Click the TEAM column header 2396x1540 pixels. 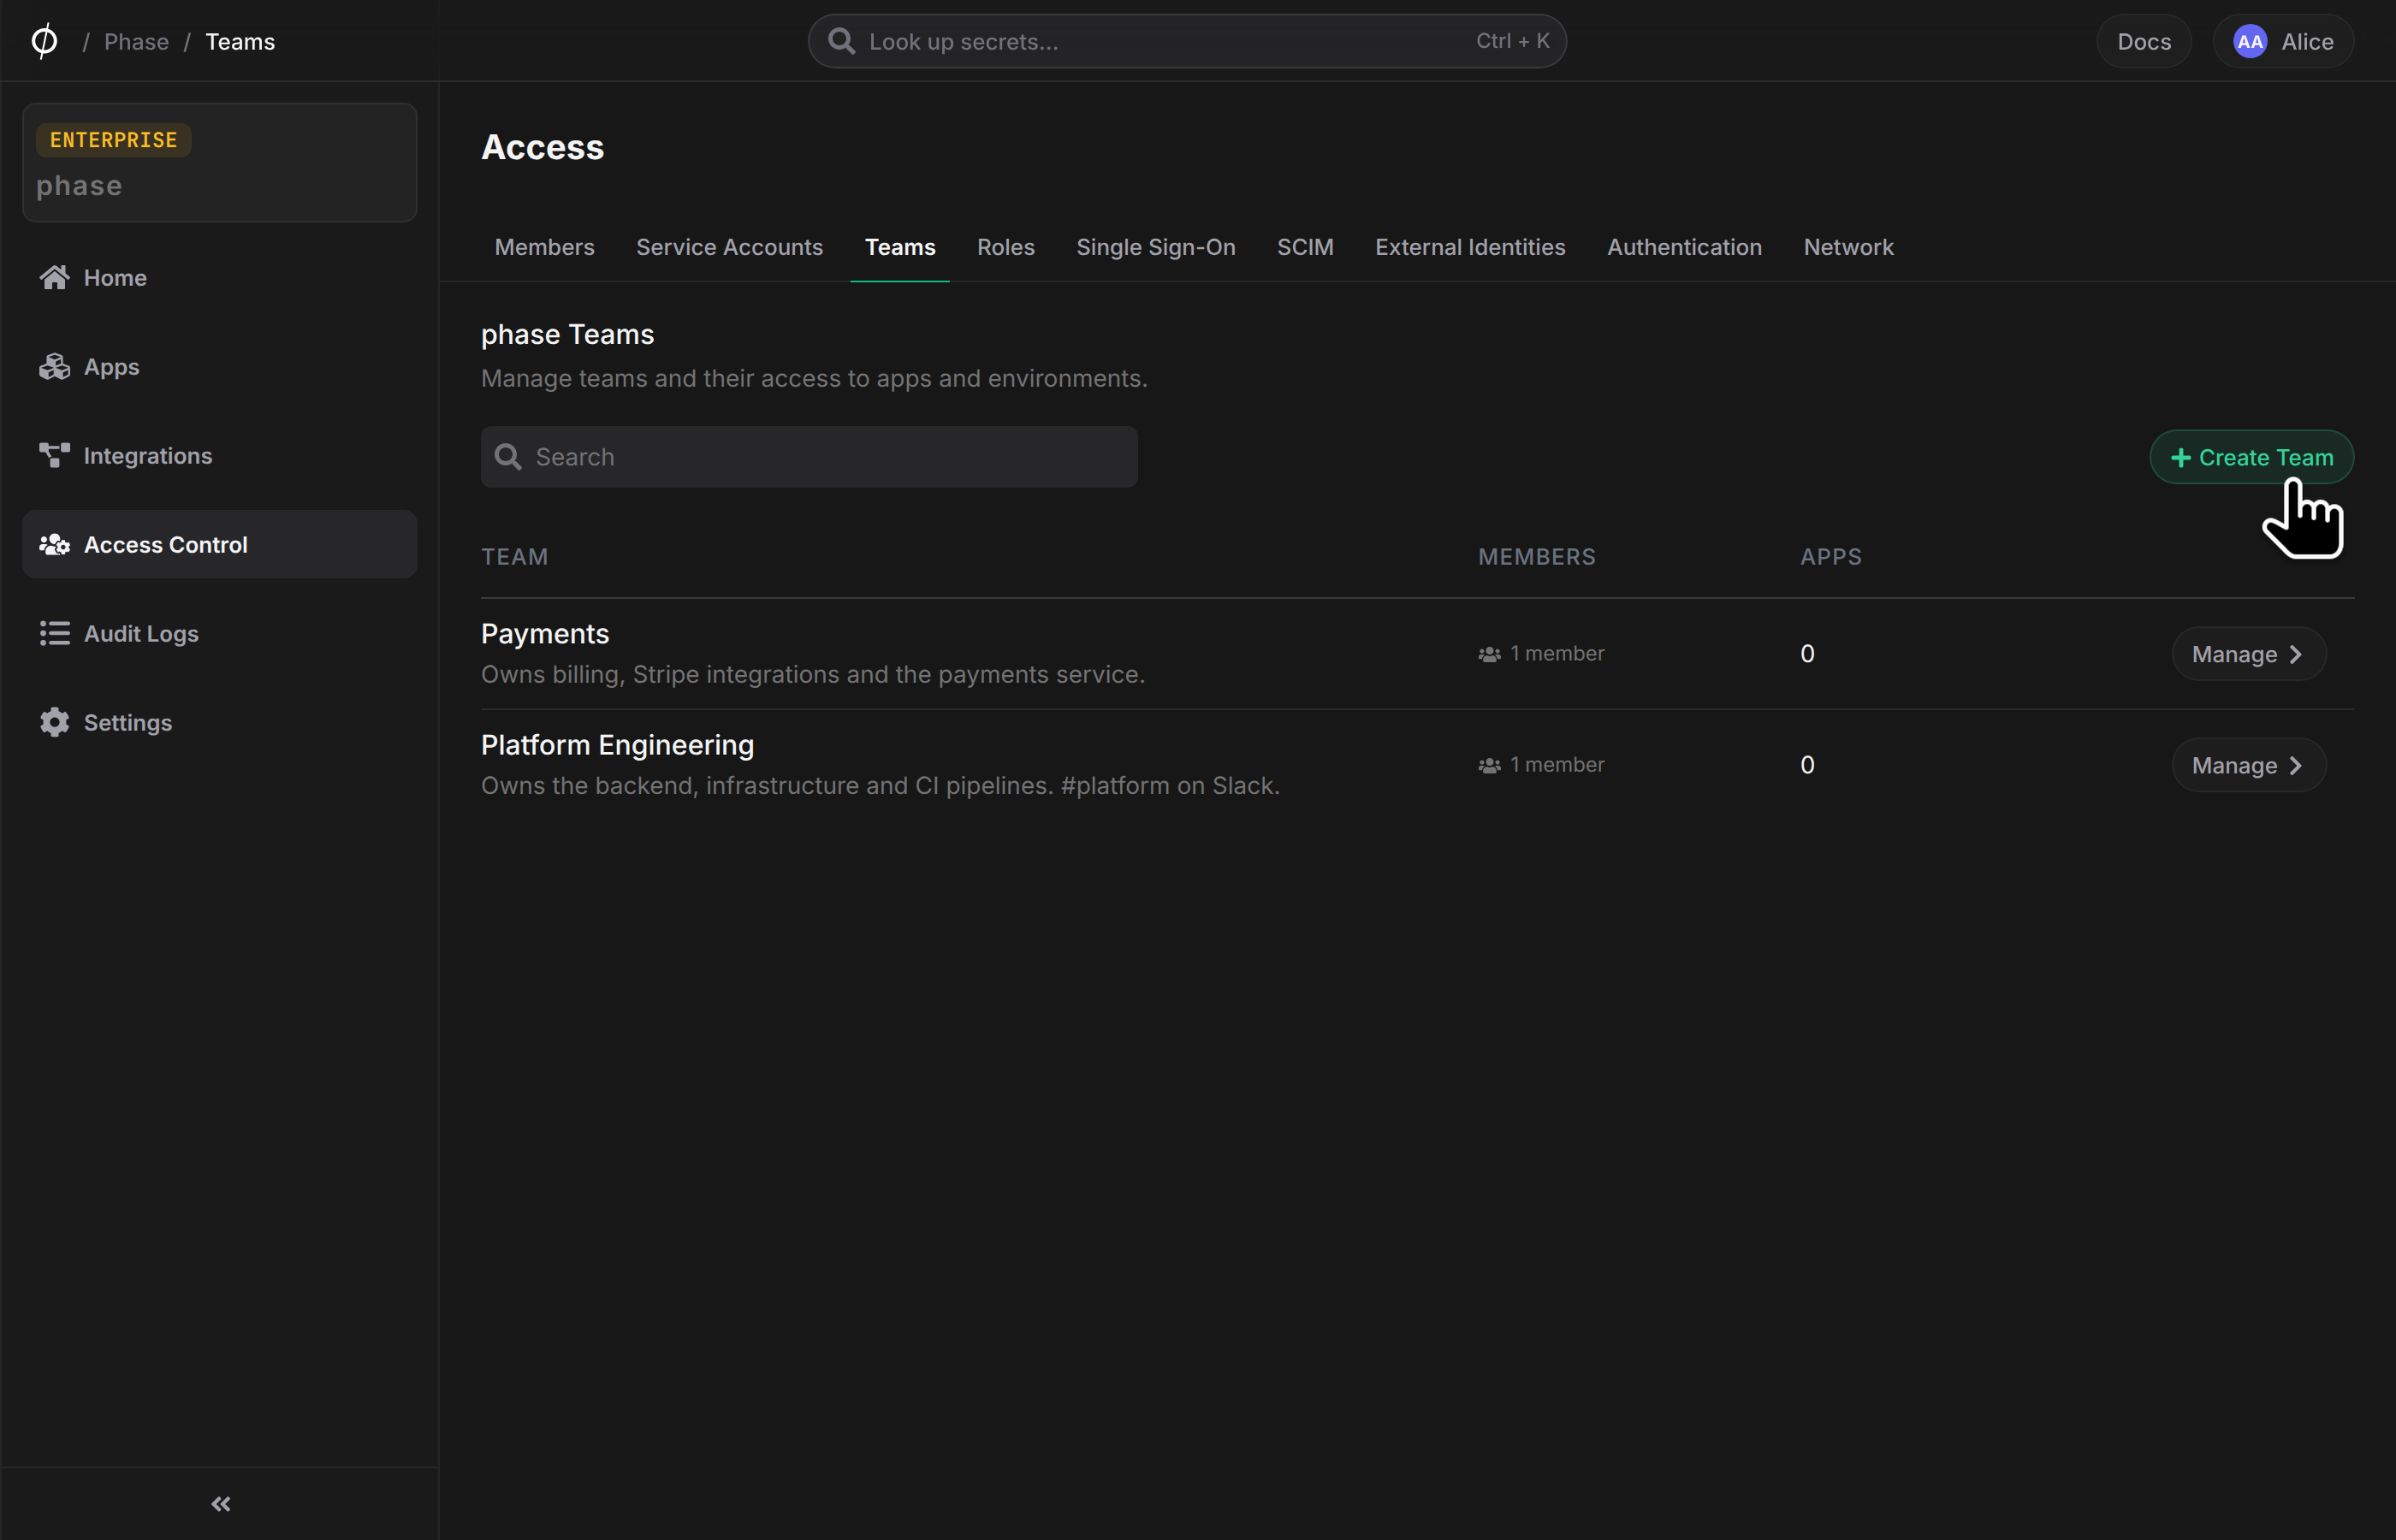514,556
